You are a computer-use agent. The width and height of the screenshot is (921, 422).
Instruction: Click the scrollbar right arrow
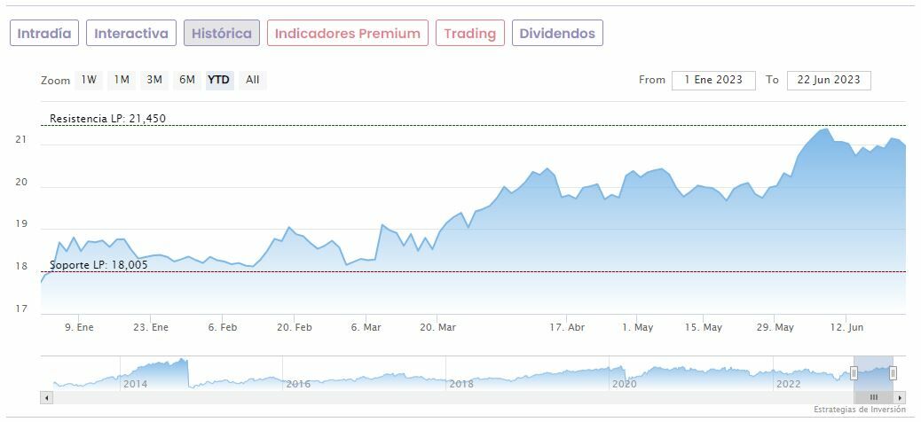coord(901,397)
